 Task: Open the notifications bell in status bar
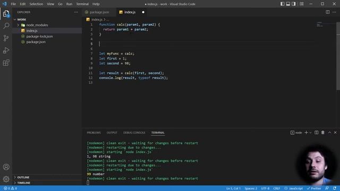pyautogui.click(x=335, y=188)
